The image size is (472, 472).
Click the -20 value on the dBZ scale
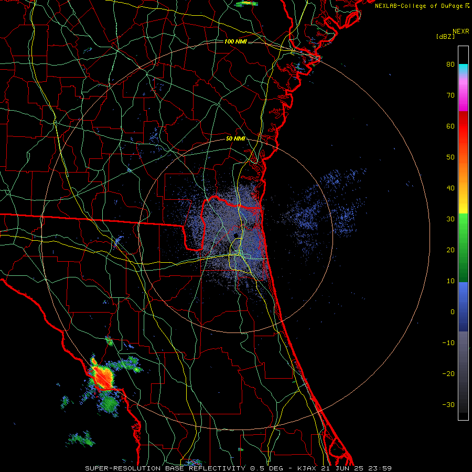(x=448, y=374)
